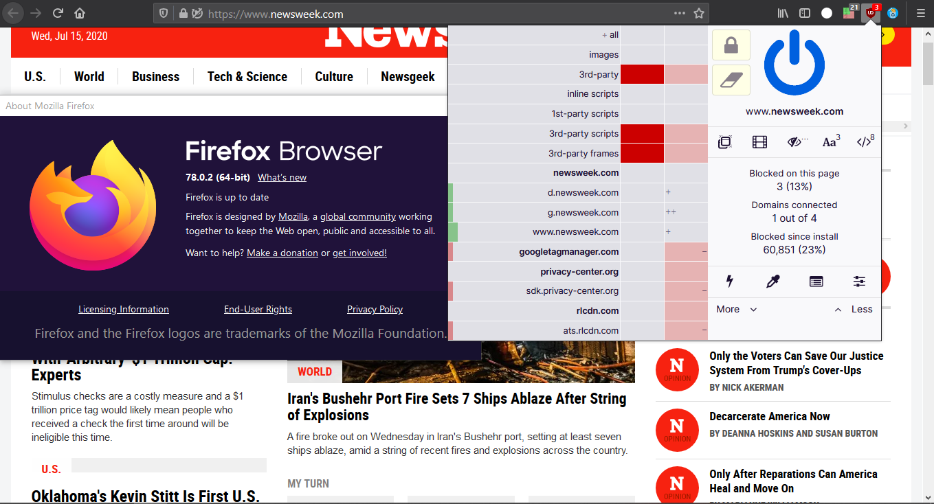Open the World section in Newsweek nav
The height and width of the screenshot is (504, 934).
[x=89, y=77]
